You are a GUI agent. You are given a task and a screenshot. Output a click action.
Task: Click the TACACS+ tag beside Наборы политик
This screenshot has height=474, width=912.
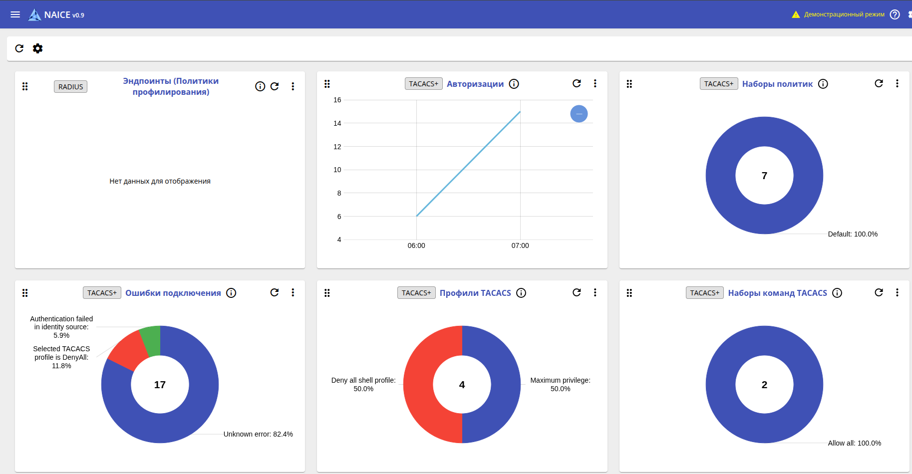point(719,84)
